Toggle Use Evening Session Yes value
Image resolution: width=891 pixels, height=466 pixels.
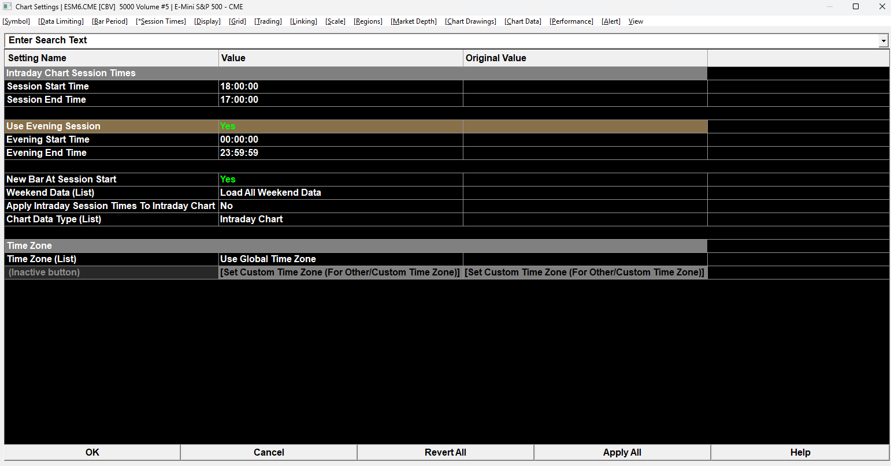(341, 126)
